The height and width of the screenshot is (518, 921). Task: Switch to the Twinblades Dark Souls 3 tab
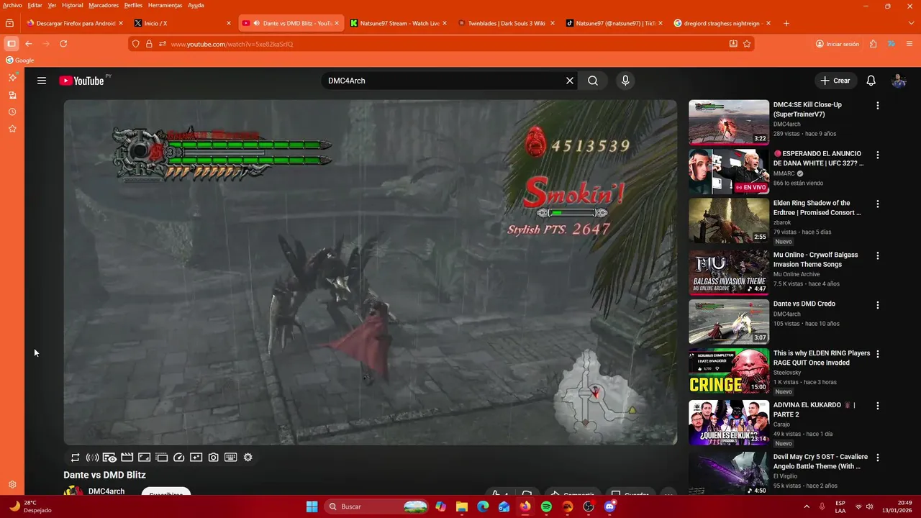(507, 23)
